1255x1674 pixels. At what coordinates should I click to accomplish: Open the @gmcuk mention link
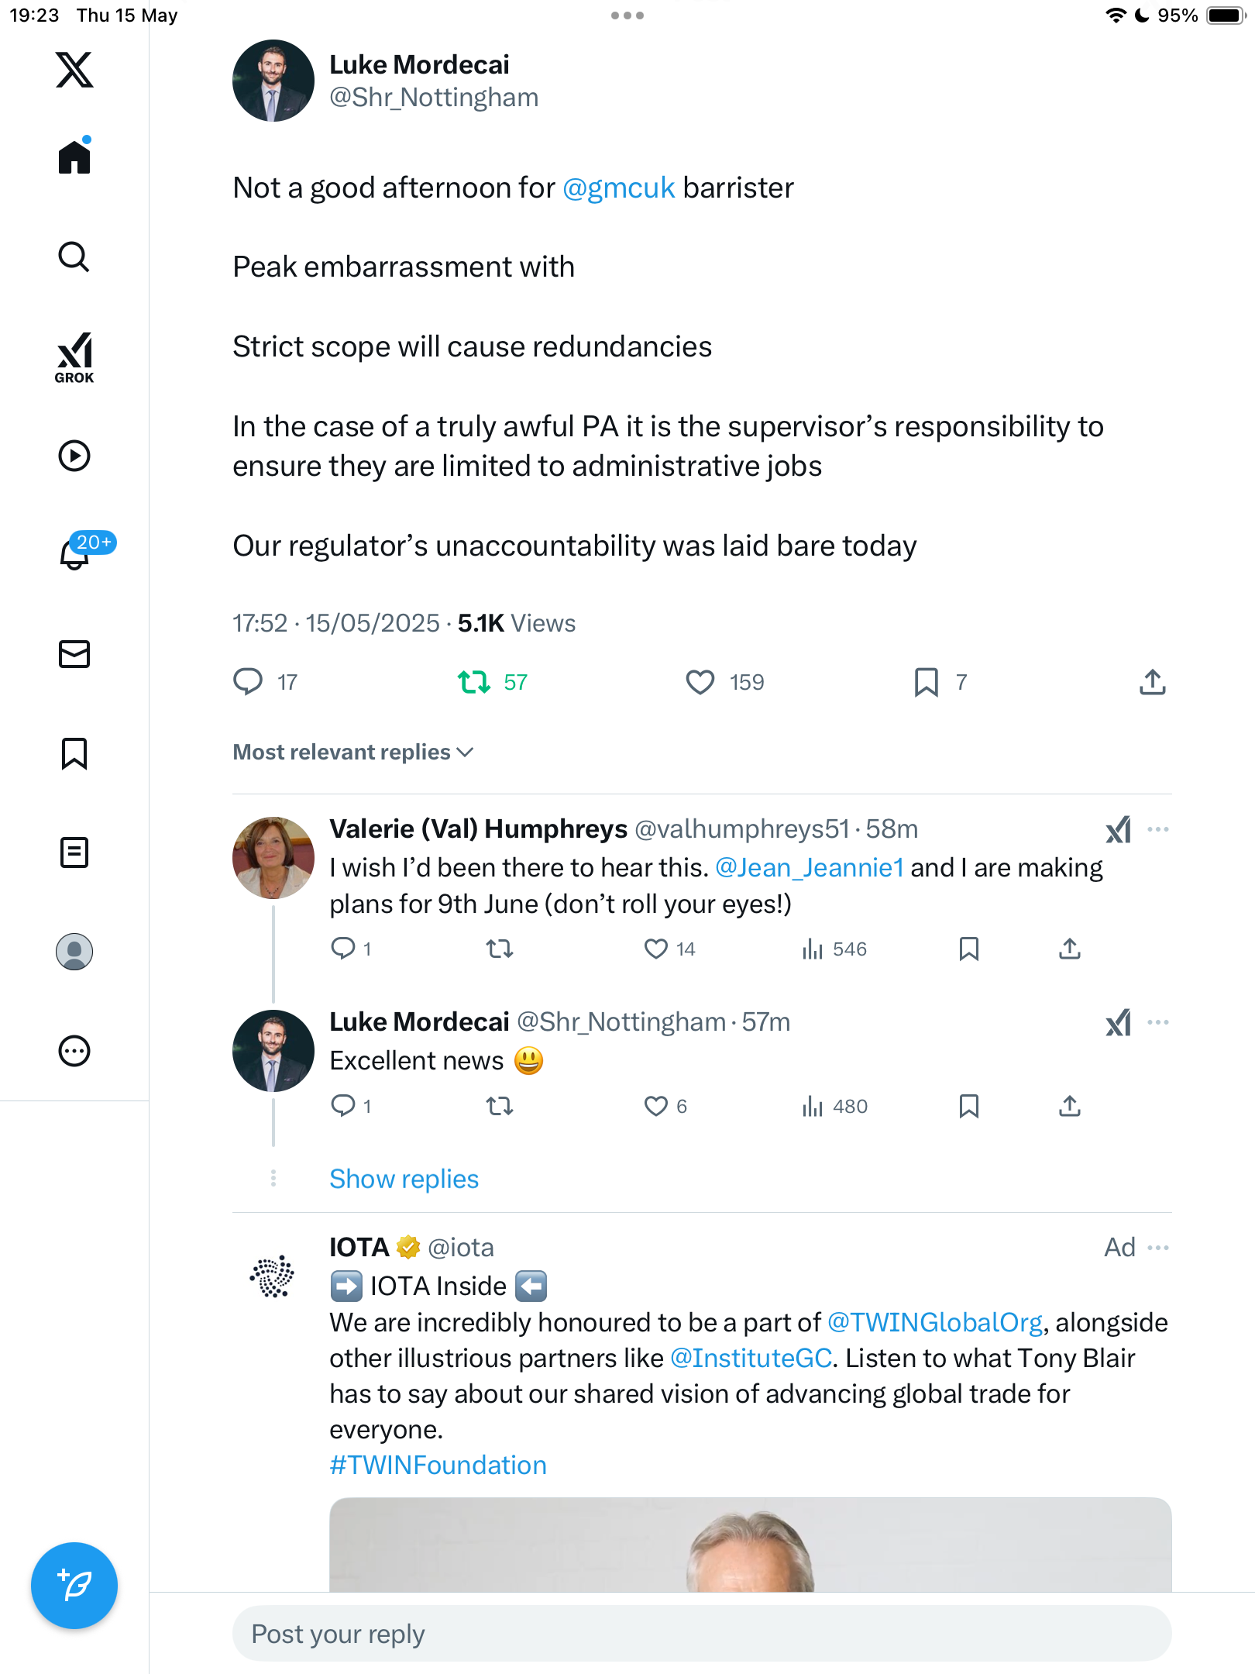[x=618, y=188]
